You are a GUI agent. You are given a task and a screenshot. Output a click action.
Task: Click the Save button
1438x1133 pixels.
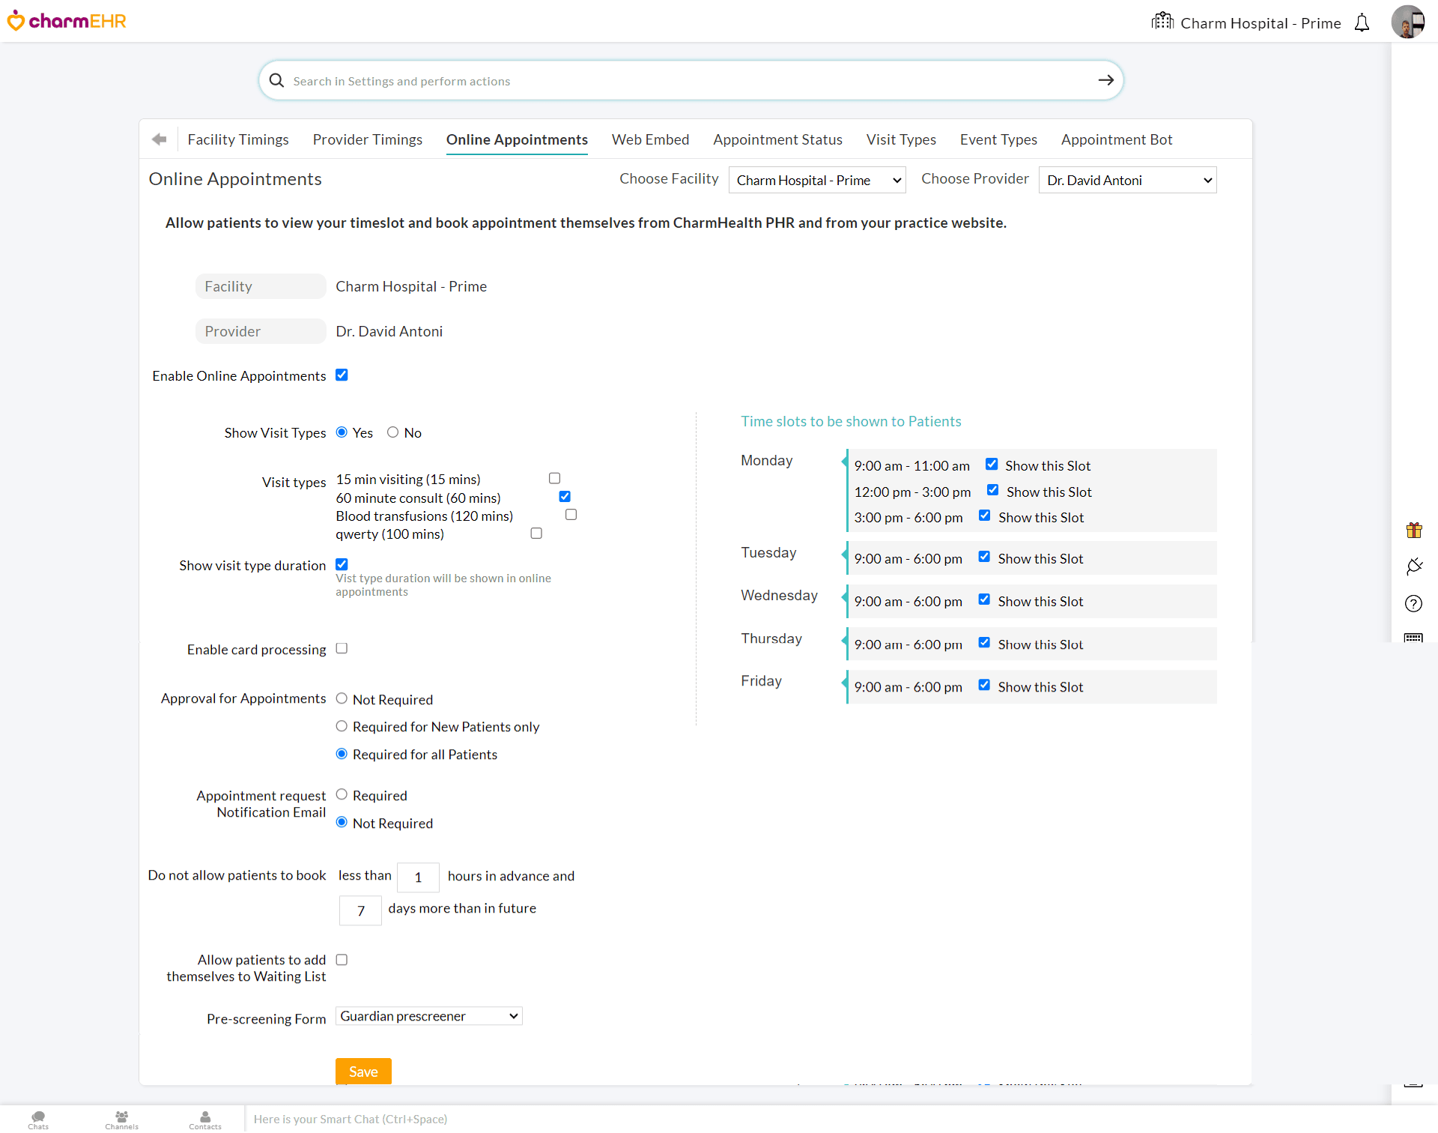363,1072
